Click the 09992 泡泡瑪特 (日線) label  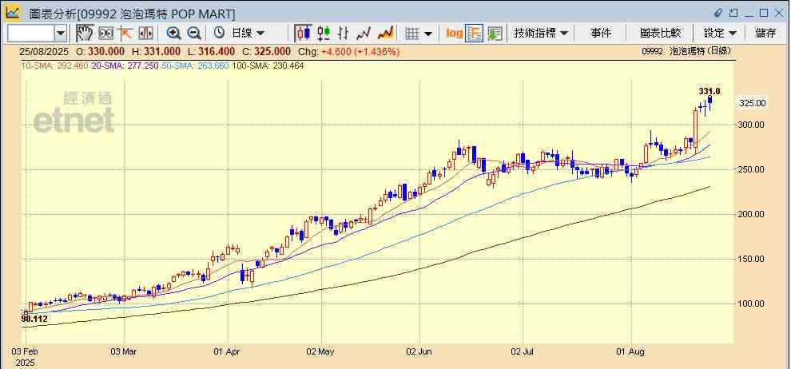[x=686, y=51]
